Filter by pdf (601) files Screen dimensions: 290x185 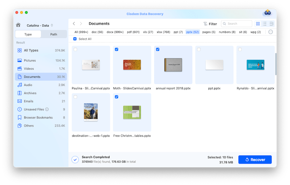pos(133,32)
